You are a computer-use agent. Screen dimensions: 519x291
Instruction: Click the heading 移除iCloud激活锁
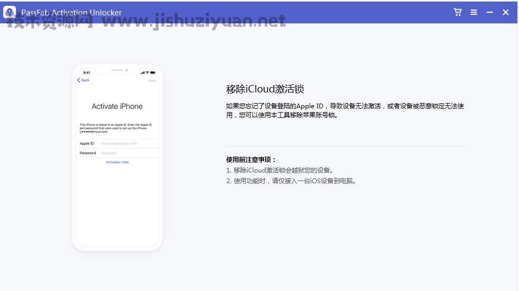coord(265,89)
